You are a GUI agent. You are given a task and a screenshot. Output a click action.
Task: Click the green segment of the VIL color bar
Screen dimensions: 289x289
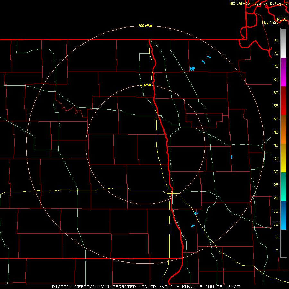point(284,187)
